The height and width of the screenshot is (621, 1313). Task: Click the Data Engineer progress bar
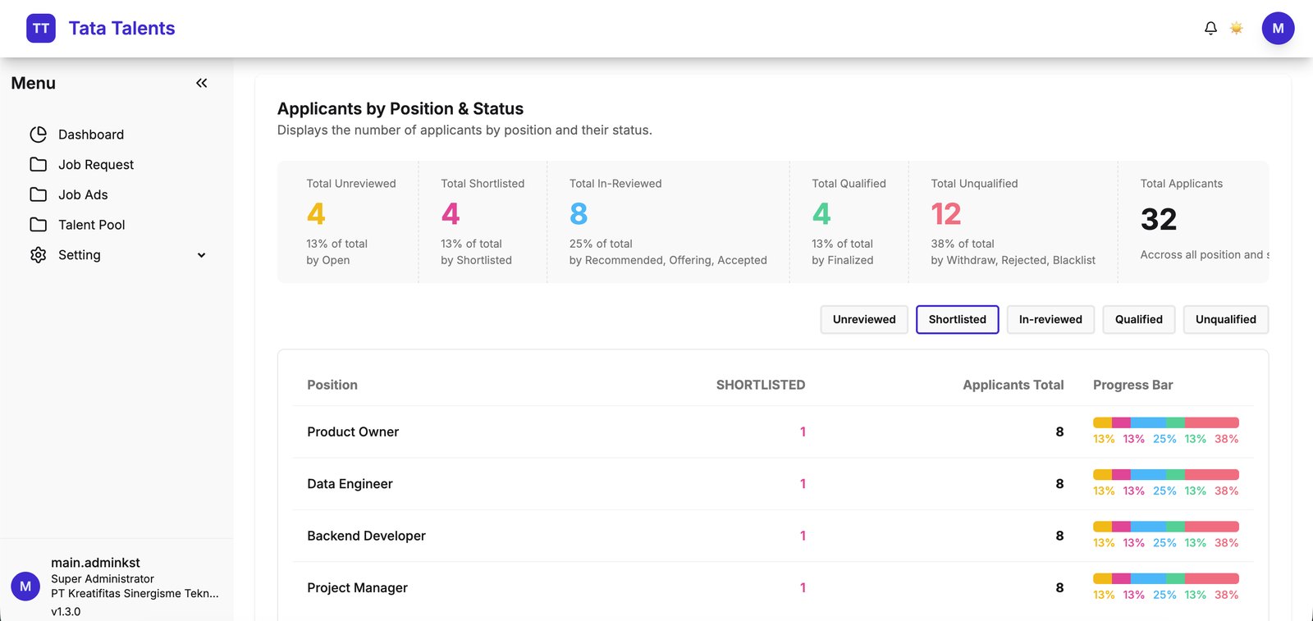(1166, 474)
